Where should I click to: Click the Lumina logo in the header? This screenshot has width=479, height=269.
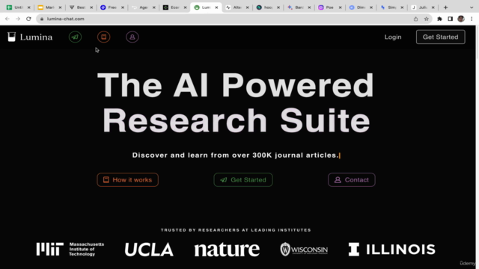pyautogui.click(x=30, y=37)
